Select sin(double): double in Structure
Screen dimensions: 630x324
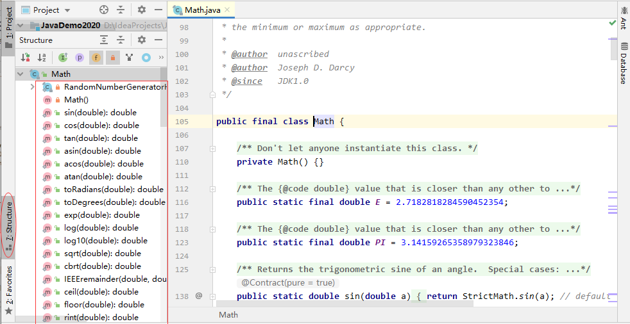102,113
